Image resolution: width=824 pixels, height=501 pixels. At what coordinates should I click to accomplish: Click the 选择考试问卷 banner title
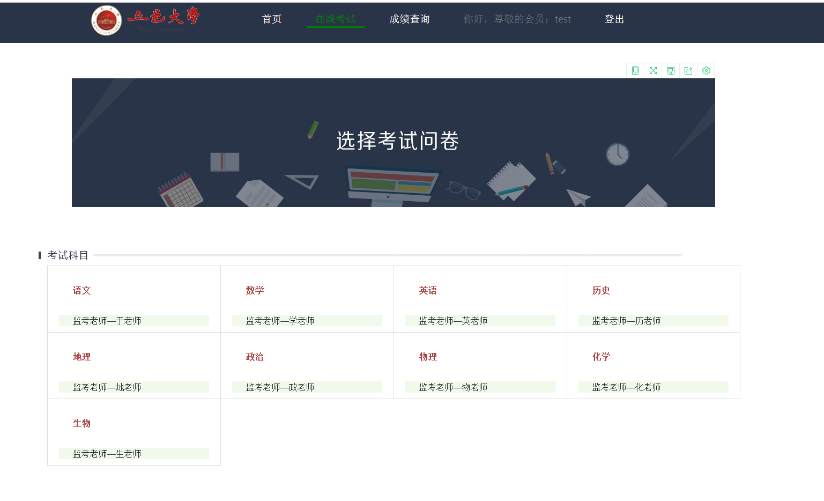click(398, 141)
